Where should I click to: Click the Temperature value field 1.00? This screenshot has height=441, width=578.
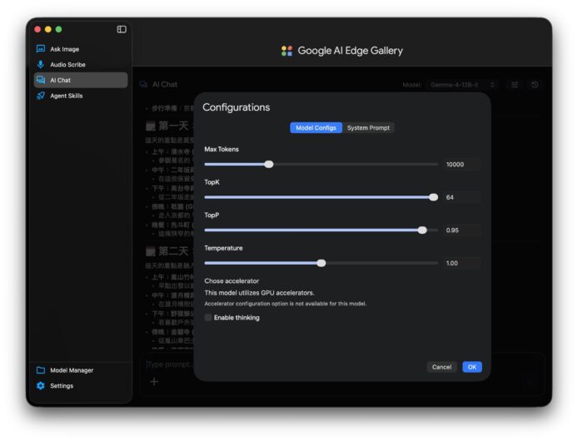point(462,263)
